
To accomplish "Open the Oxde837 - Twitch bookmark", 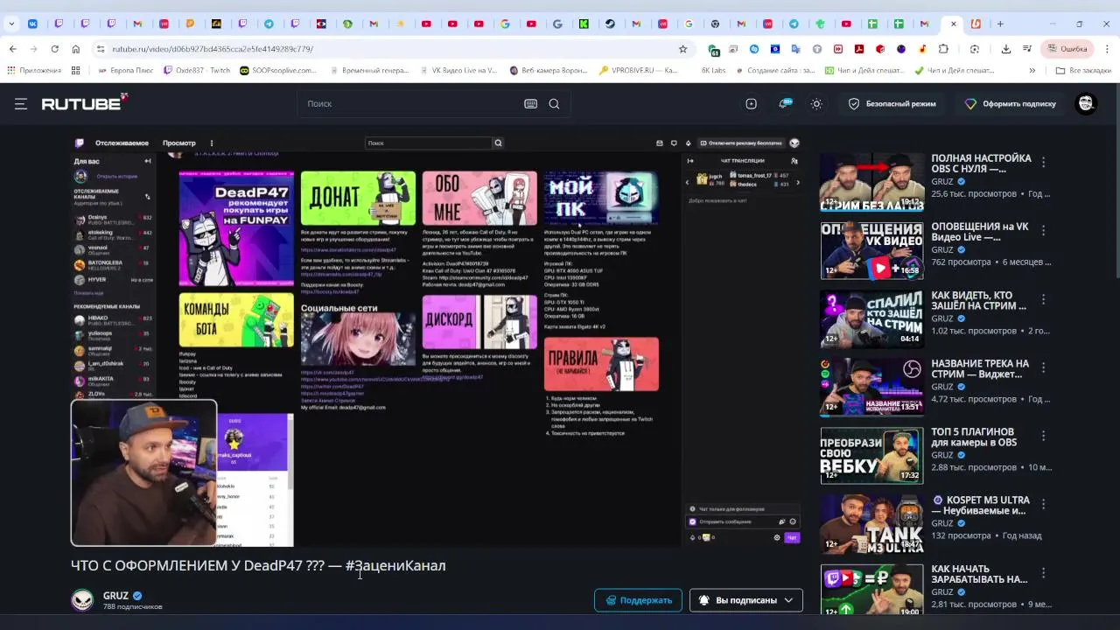I will pos(197,70).
